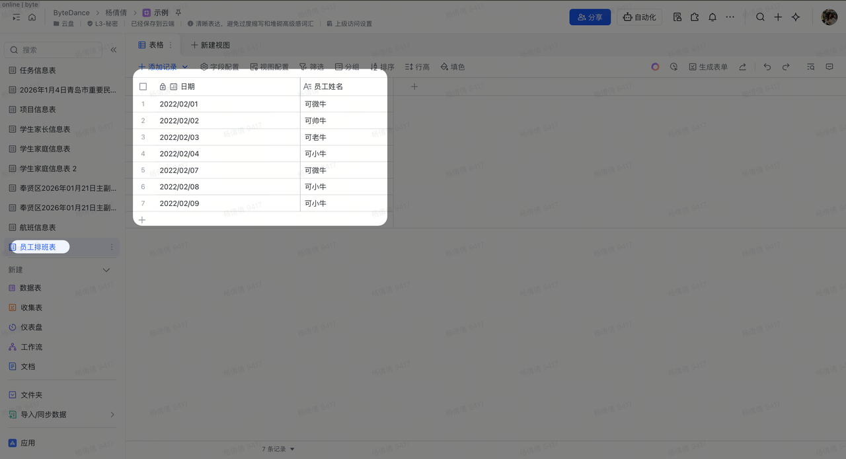The image size is (846, 459).
Task: Click the undo arrow in toolbar
Action: (767, 67)
